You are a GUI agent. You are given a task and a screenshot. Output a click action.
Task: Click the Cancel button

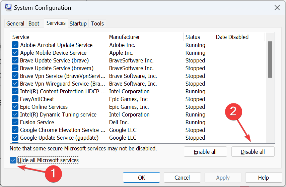[182, 178]
